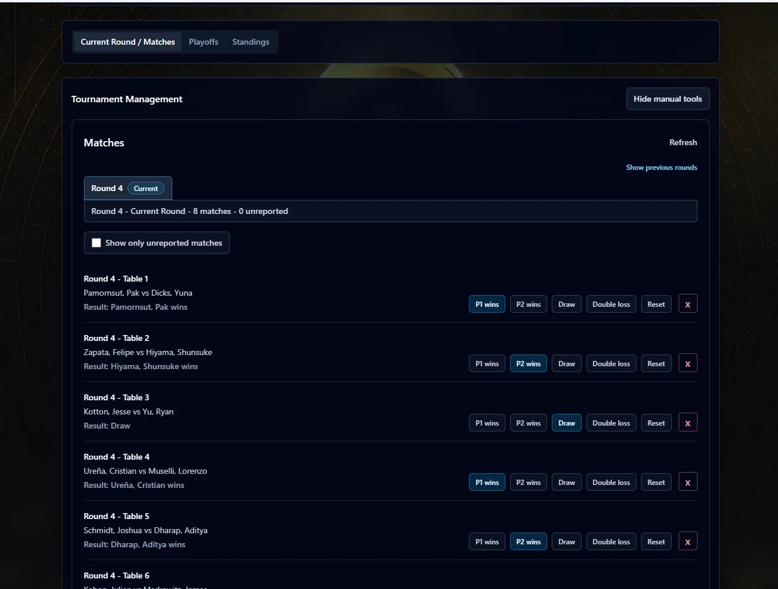Mark P2 wins for Table 5
This screenshot has height=589, width=778.
(x=528, y=541)
